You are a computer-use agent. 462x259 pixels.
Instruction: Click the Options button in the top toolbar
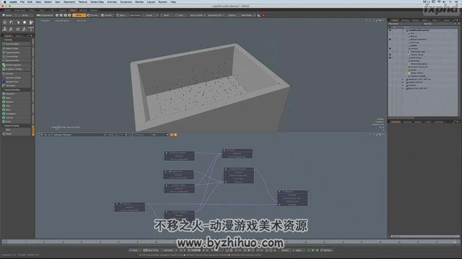(232, 15)
